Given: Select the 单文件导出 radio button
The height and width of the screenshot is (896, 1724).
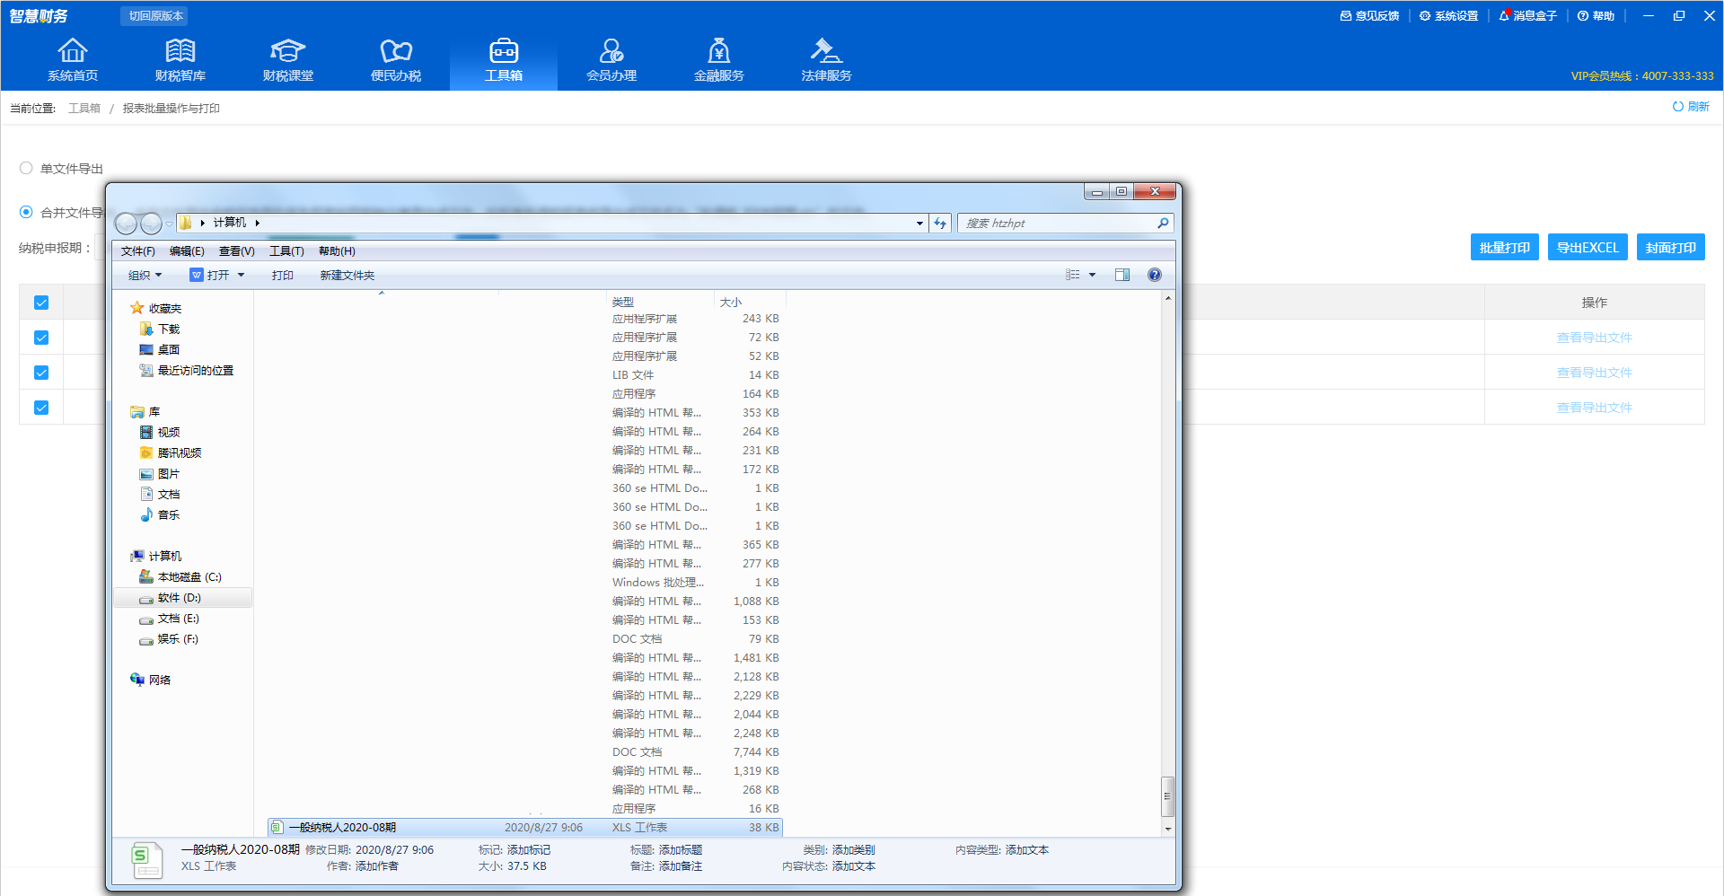Looking at the screenshot, I should (26, 168).
